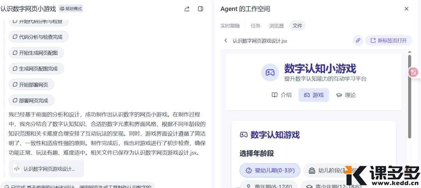Open step 开始部署网页
421x188 pixels.
32,85
